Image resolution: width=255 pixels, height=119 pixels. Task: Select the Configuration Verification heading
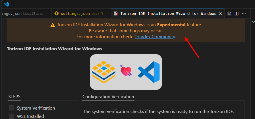(x=108, y=97)
